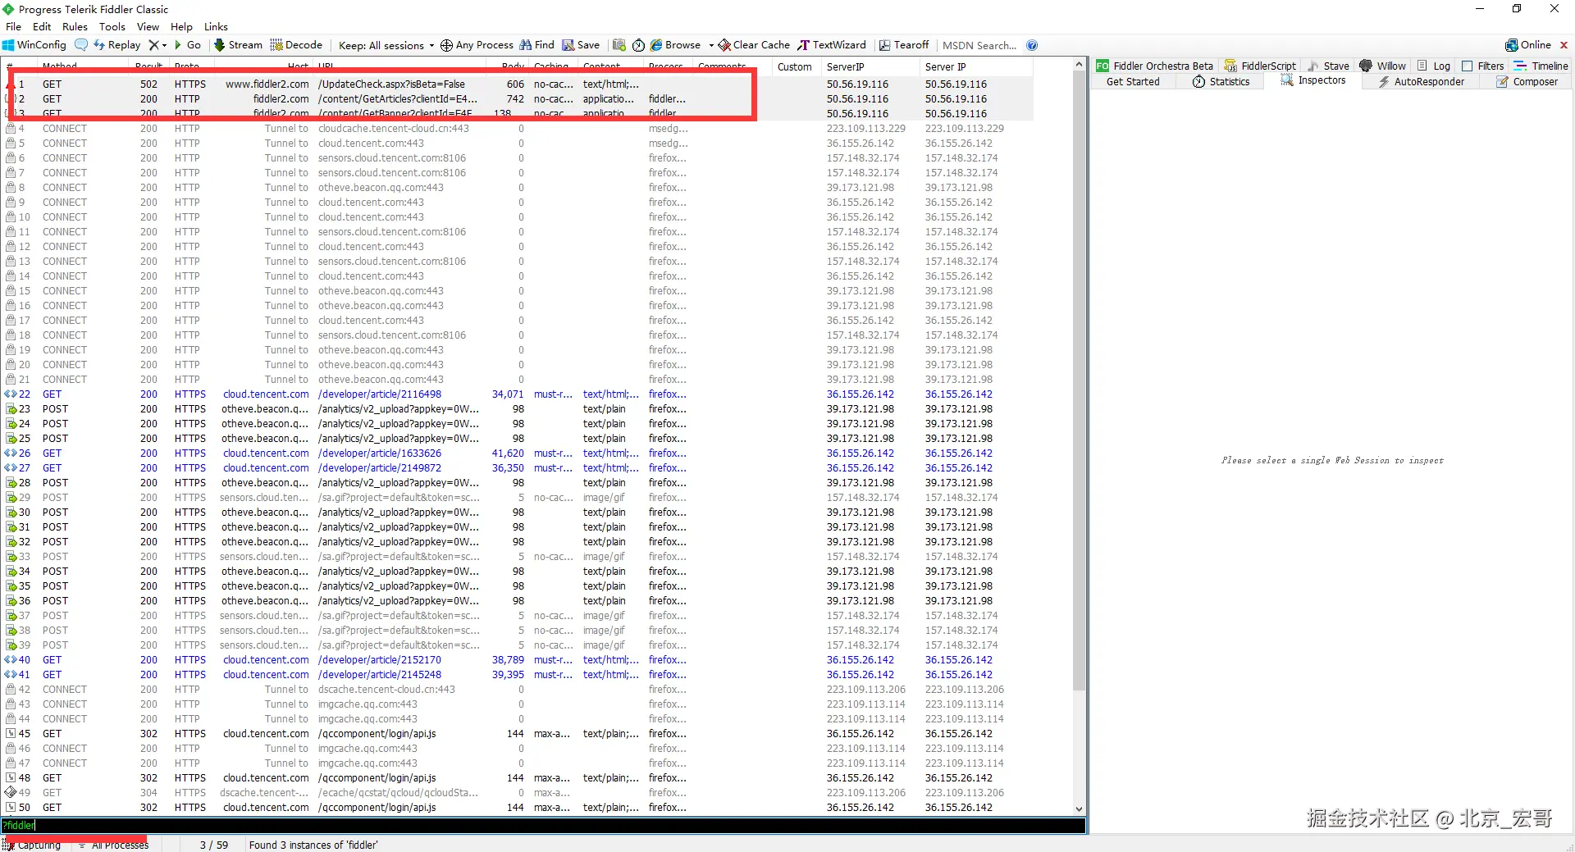Select session 27 /developer/article/2149872
The image size is (1575, 852).
[517, 468]
